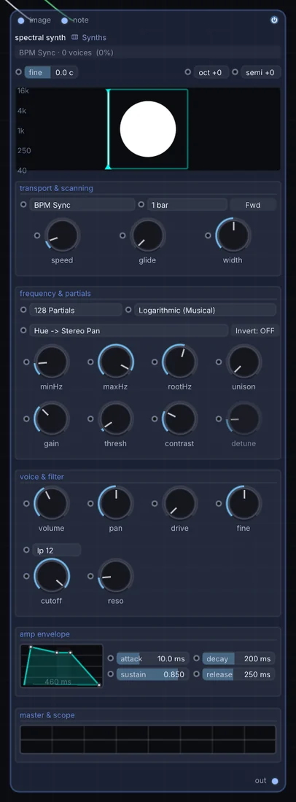Click the pan knob
This screenshot has width=296, height=802.
115,503
